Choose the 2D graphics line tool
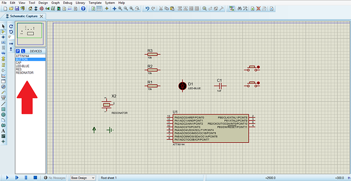This screenshot has height=181, width=351. (x=4, y=104)
